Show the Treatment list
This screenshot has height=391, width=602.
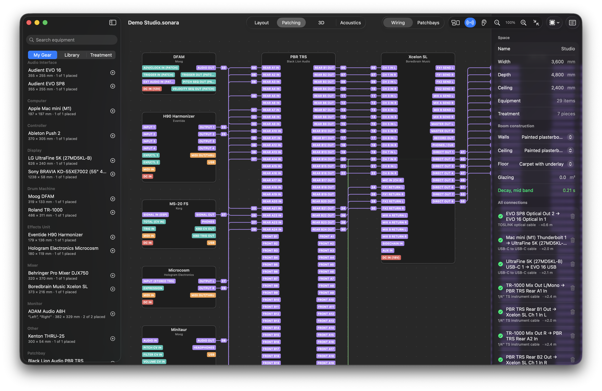click(101, 55)
